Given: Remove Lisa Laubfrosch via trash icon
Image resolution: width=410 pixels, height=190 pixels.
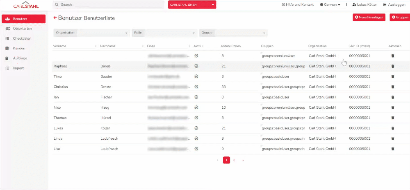Looking at the screenshot, I should coord(392,149).
